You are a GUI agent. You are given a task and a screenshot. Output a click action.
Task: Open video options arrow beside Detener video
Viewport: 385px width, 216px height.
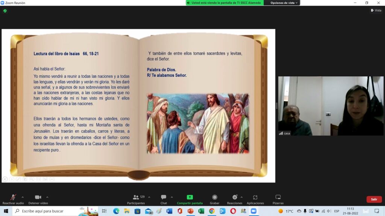coord(47,197)
